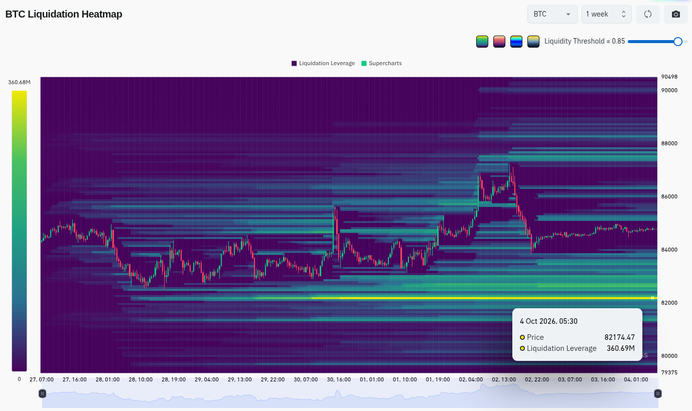692x411 pixels.
Task: Click tooltip date 4 Oct 2026, 05:30
Action: tap(548, 321)
